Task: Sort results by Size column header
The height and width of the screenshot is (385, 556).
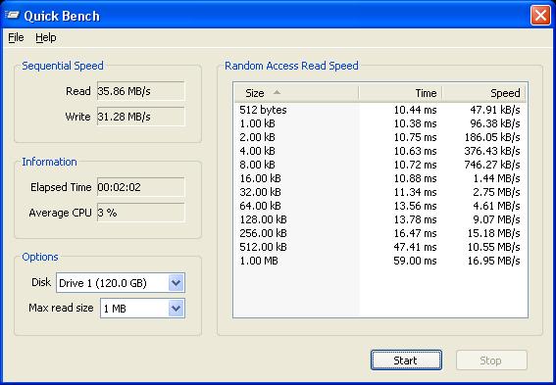Action: (x=296, y=93)
